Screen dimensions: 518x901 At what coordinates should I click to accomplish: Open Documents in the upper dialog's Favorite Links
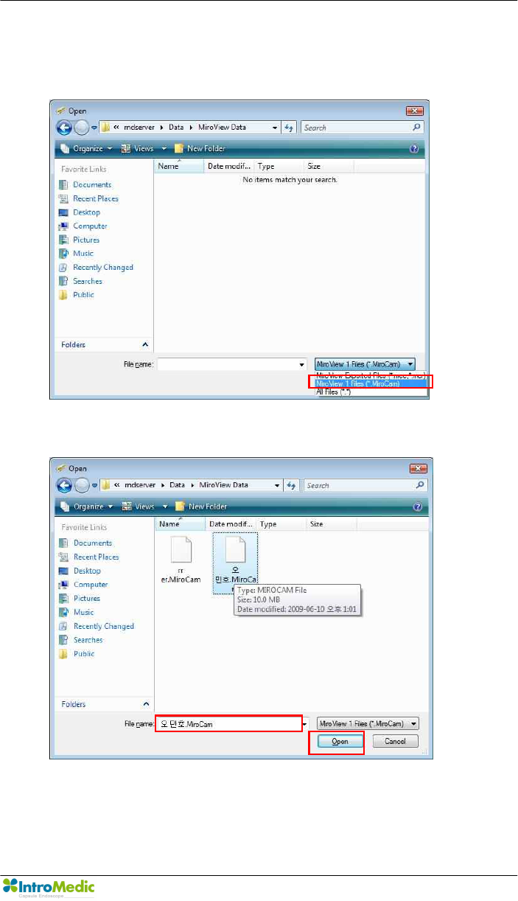click(x=92, y=185)
